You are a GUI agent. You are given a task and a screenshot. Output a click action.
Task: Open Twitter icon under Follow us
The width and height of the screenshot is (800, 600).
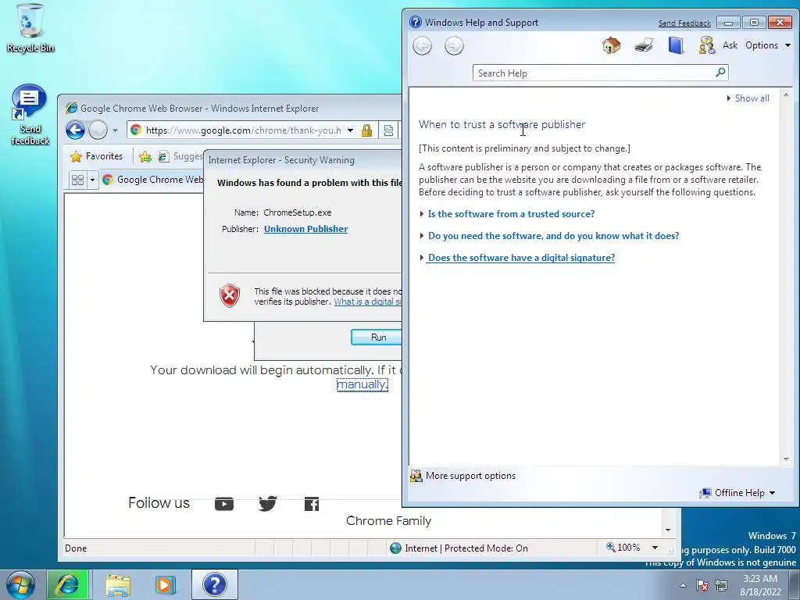268,504
